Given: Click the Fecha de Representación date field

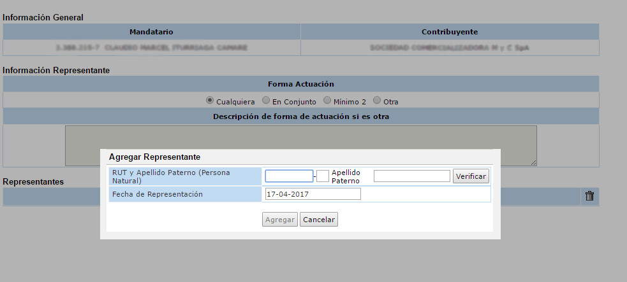Looking at the screenshot, I should (x=313, y=194).
